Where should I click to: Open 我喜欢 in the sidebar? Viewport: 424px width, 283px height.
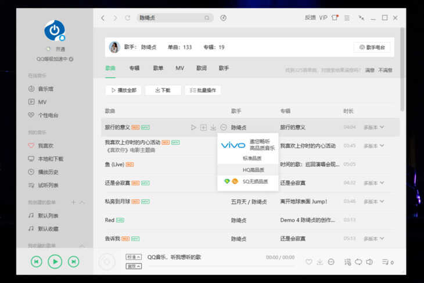(x=45, y=145)
